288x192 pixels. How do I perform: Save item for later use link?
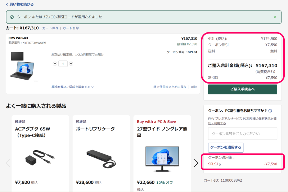pyautogui.click(x=170, y=87)
